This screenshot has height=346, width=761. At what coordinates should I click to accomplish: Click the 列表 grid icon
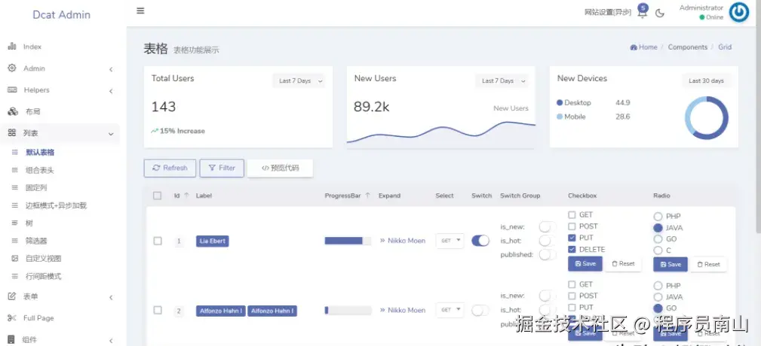(x=12, y=133)
